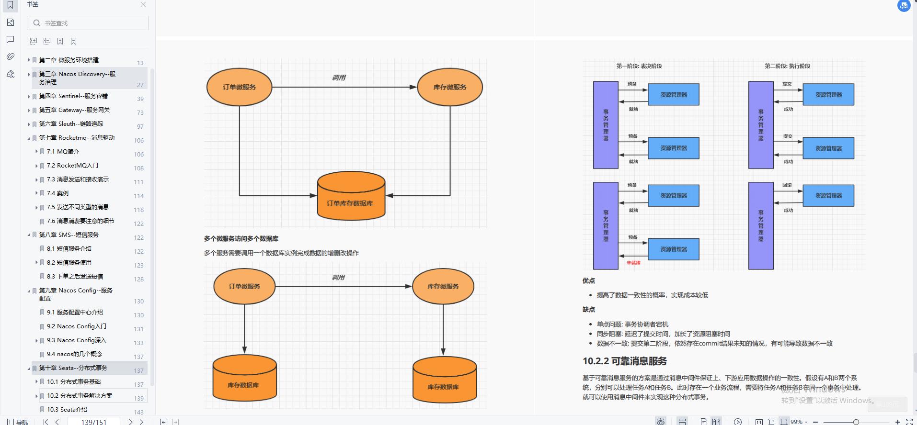Image resolution: width=917 pixels, height=425 pixels.
Task: Zoom out with minus button
Action: point(815,422)
